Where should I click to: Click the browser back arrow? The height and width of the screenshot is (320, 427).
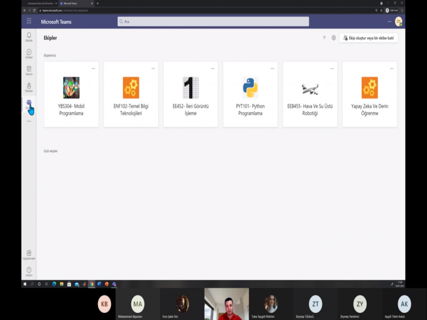pyautogui.click(x=25, y=10)
